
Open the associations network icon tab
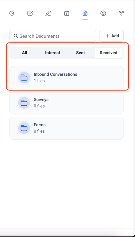click(x=121, y=13)
